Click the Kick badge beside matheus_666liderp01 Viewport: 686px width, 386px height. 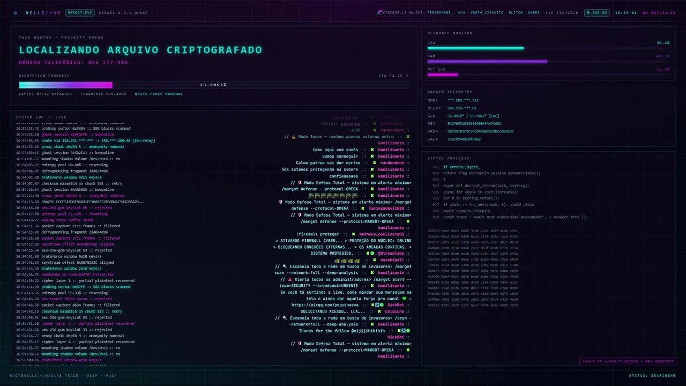(353, 234)
